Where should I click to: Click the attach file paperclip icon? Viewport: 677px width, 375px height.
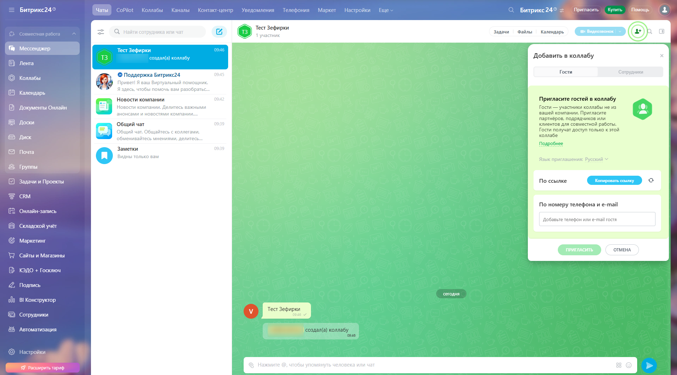[x=251, y=365]
